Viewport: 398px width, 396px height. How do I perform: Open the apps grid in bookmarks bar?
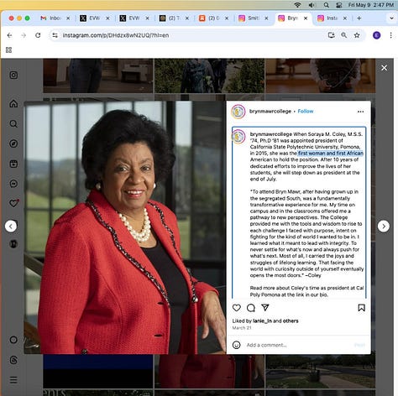[x=8, y=49]
